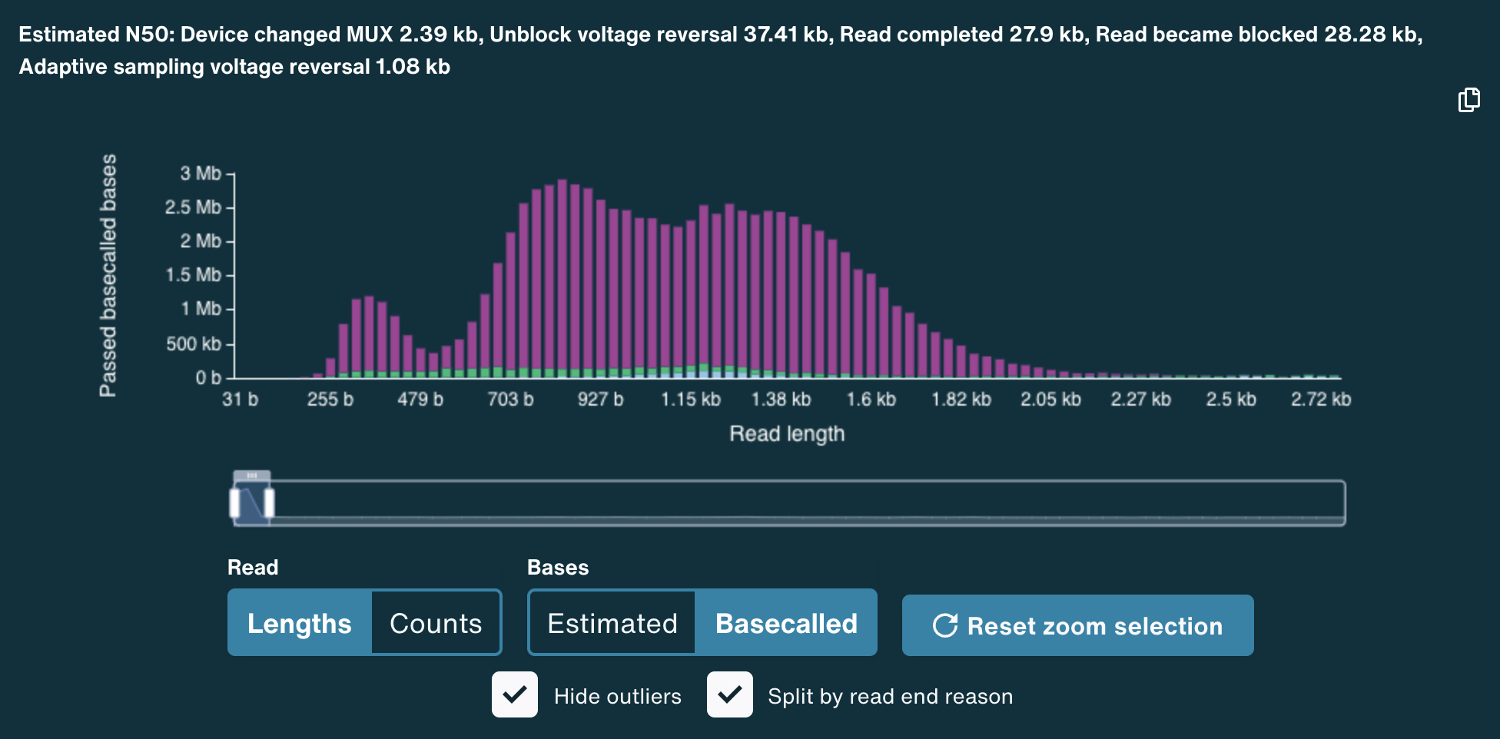Click the right zoom range slider handle
Image resolution: width=1500 pixels, height=739 pixels.
pos(270,503)
